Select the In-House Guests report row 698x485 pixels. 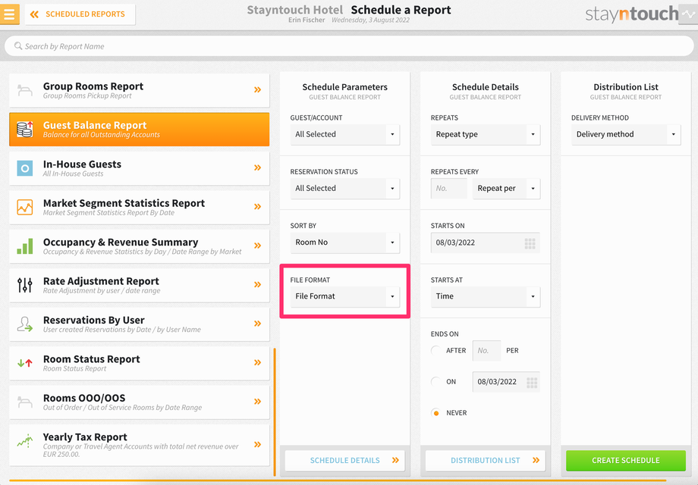pos(140,168)
